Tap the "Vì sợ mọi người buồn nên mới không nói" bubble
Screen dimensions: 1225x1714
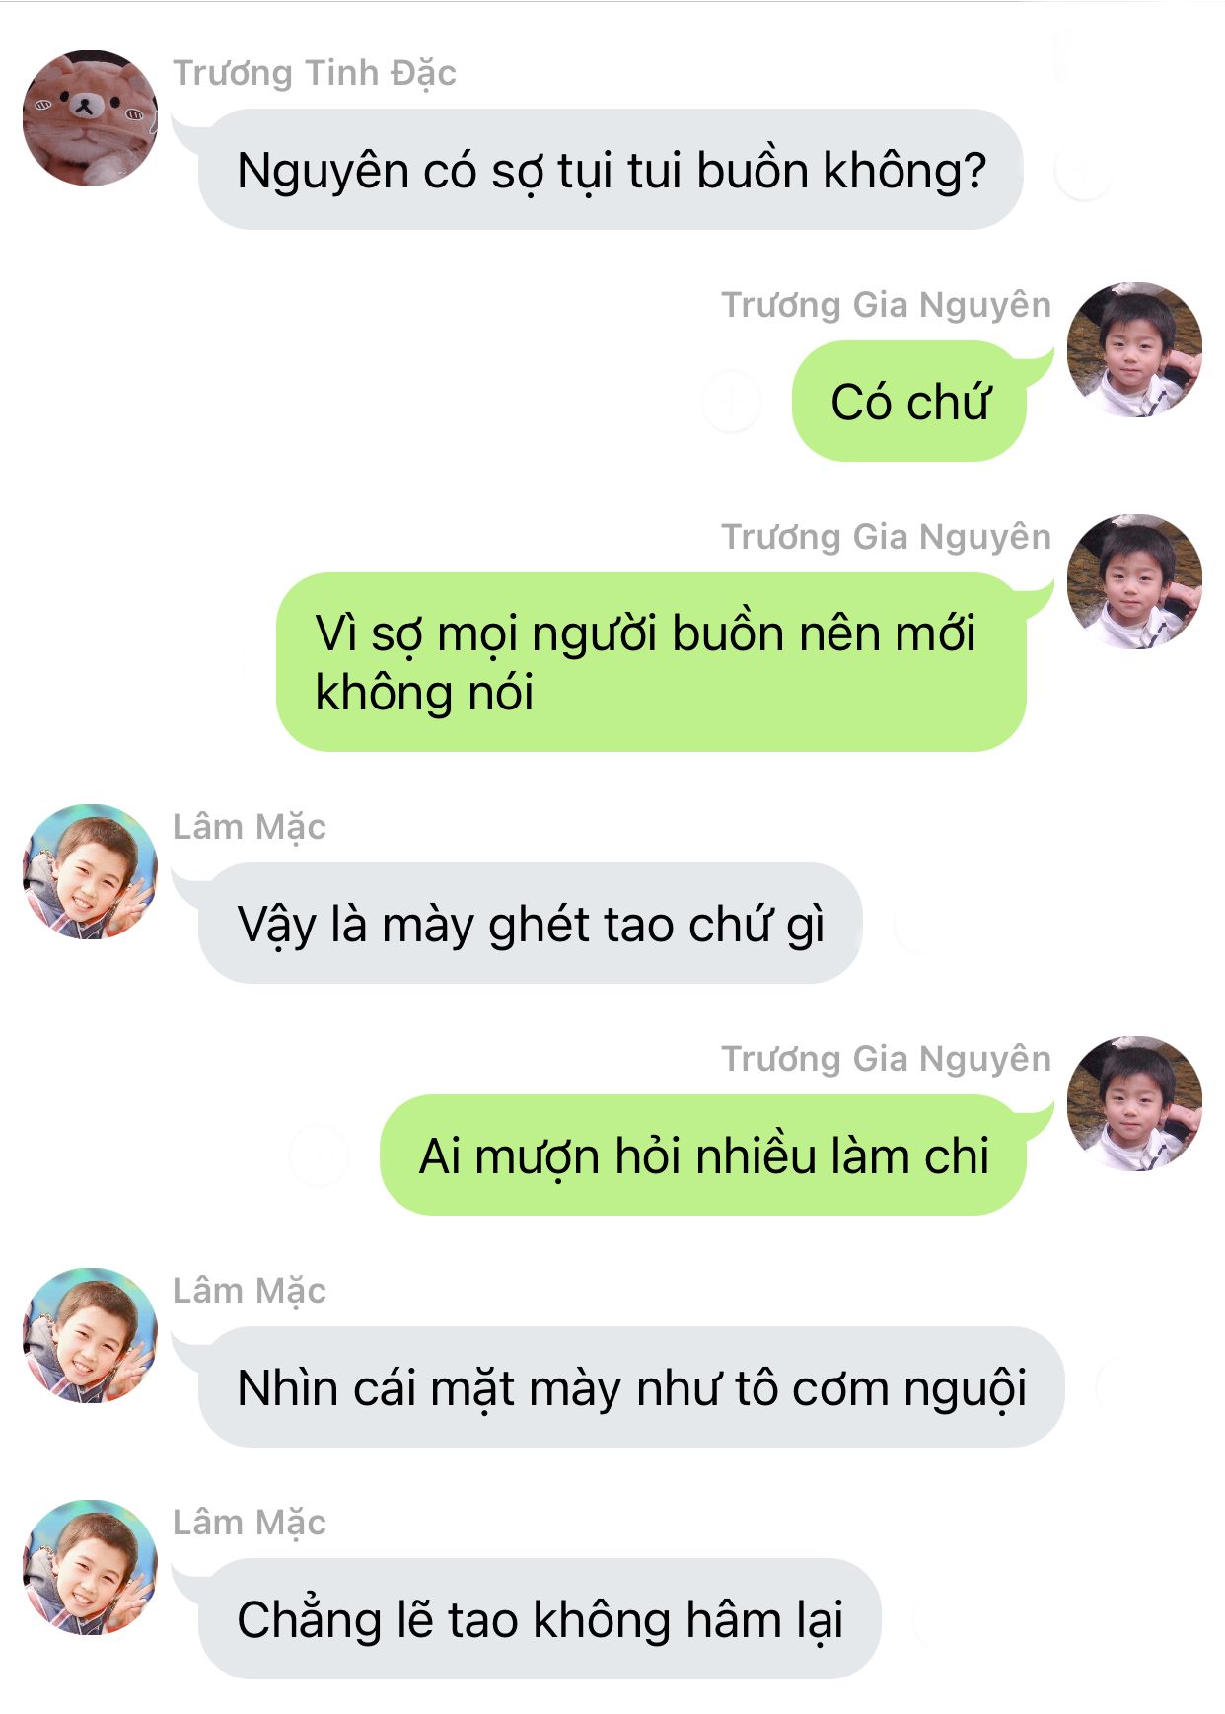[651, 662]
